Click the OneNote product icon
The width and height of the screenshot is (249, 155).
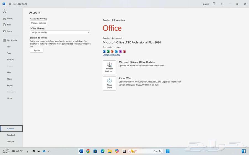coord(120,51)
